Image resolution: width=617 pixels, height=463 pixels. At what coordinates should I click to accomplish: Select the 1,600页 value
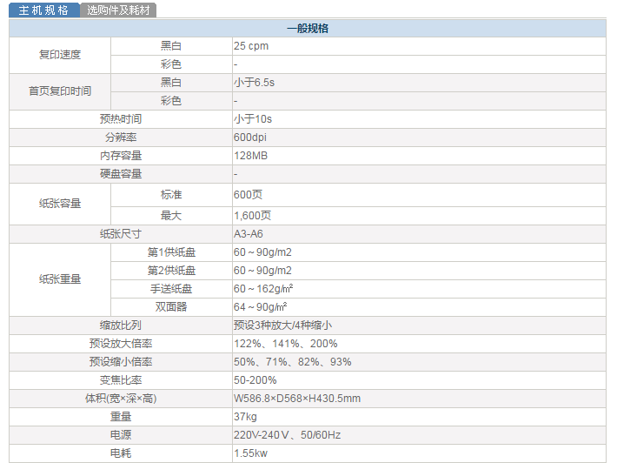click(252, 216)
